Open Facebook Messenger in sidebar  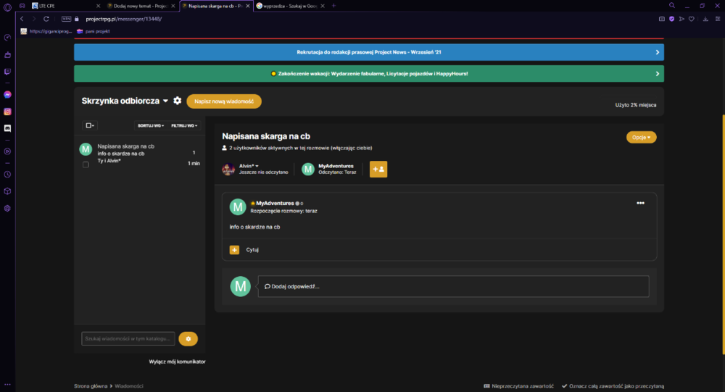7,94
